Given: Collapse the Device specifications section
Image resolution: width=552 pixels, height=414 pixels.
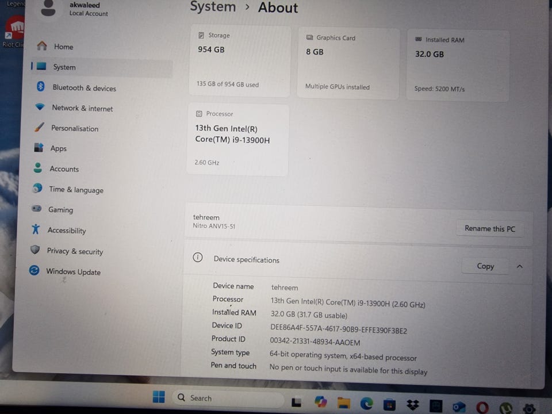Looking at the screenshot, I should (520, 266).
